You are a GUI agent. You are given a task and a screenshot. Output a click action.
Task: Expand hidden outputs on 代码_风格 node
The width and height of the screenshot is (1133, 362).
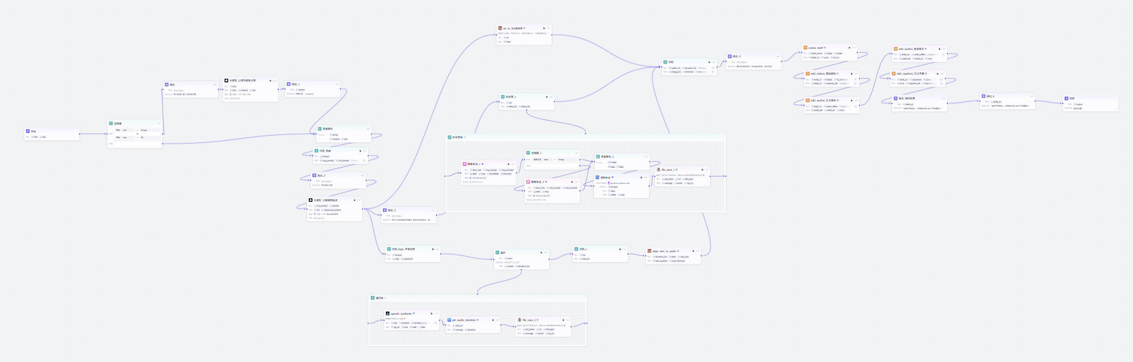(364, 161)
